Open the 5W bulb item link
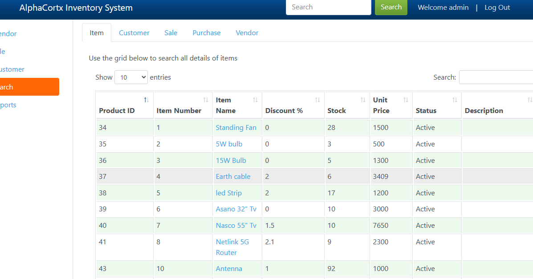The width and height of the screenshot is (533, 279). pyautogui.click(x=229, y=144)
